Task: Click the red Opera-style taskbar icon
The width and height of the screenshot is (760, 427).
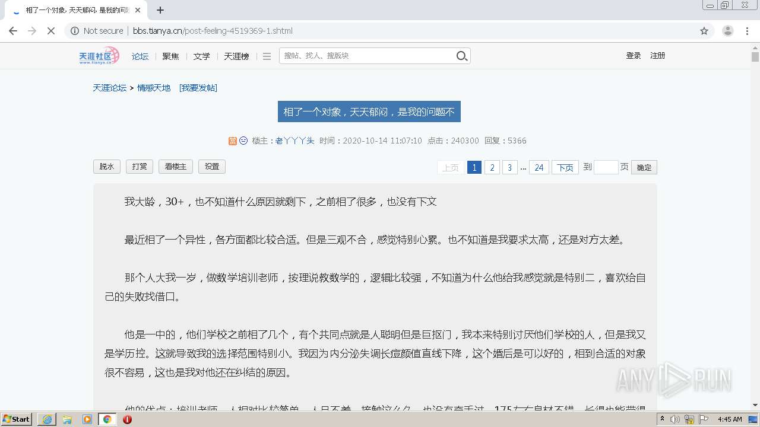Action: point(127,419)
